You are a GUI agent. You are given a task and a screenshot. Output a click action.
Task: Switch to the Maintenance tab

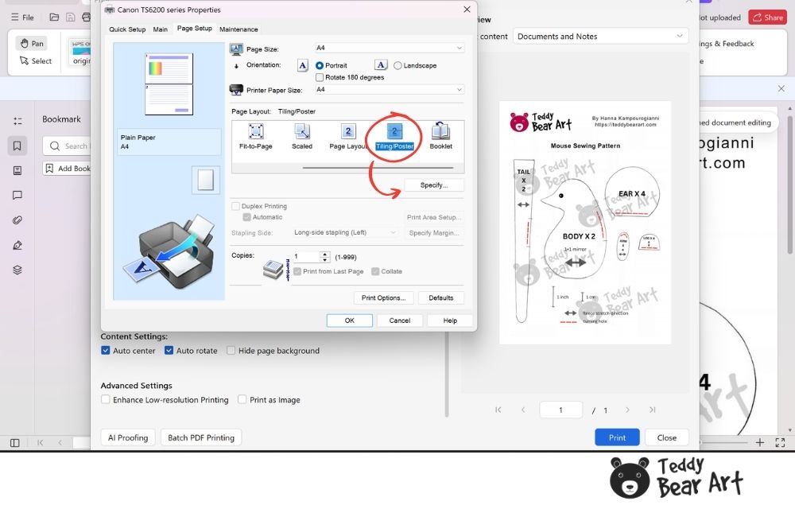tap(238, 29)
